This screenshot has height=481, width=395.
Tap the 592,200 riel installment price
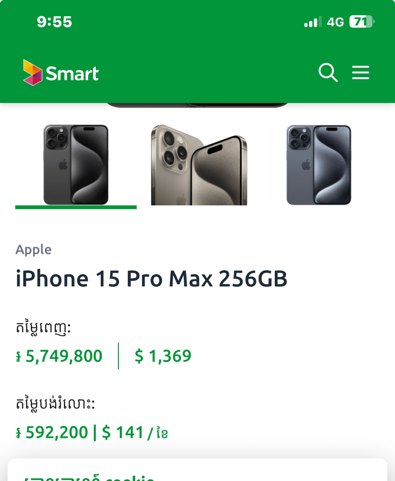(x=53, y=432)
